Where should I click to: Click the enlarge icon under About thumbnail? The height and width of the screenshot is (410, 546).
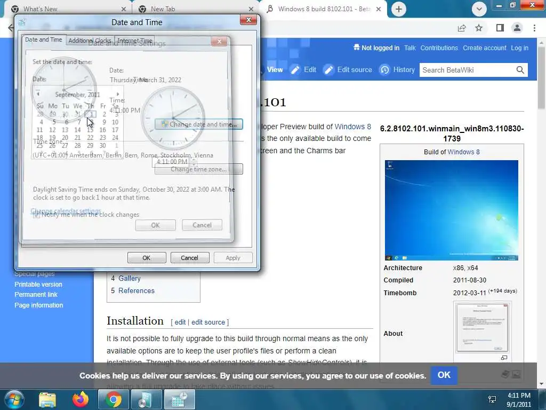tap(504, 358)
